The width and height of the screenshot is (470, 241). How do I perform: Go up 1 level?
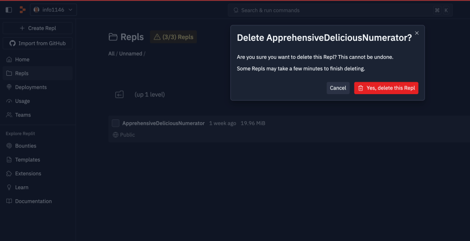click(x=150, y=95)
